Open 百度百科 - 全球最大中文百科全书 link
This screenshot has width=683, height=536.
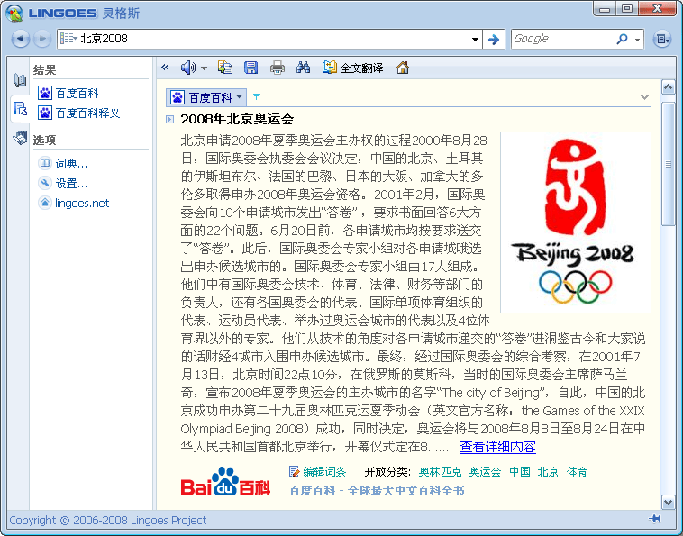[x=377, y=491]
